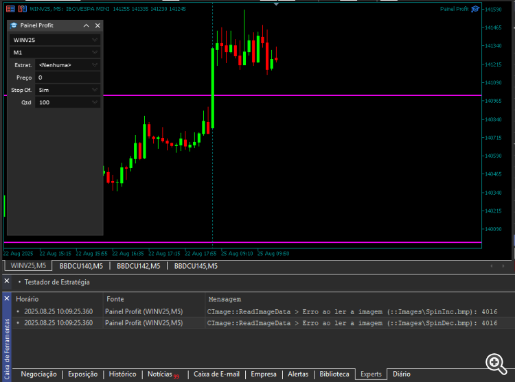
Task: Click the upper magenta horizontal line on chart
Action: coord(293,95)
